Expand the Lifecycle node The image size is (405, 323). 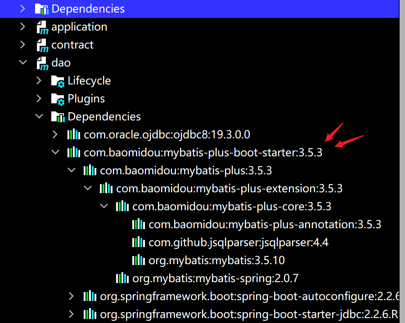[x=39, y=80]
